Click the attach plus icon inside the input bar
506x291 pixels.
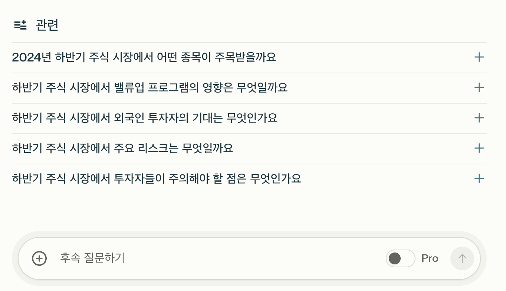39,258
